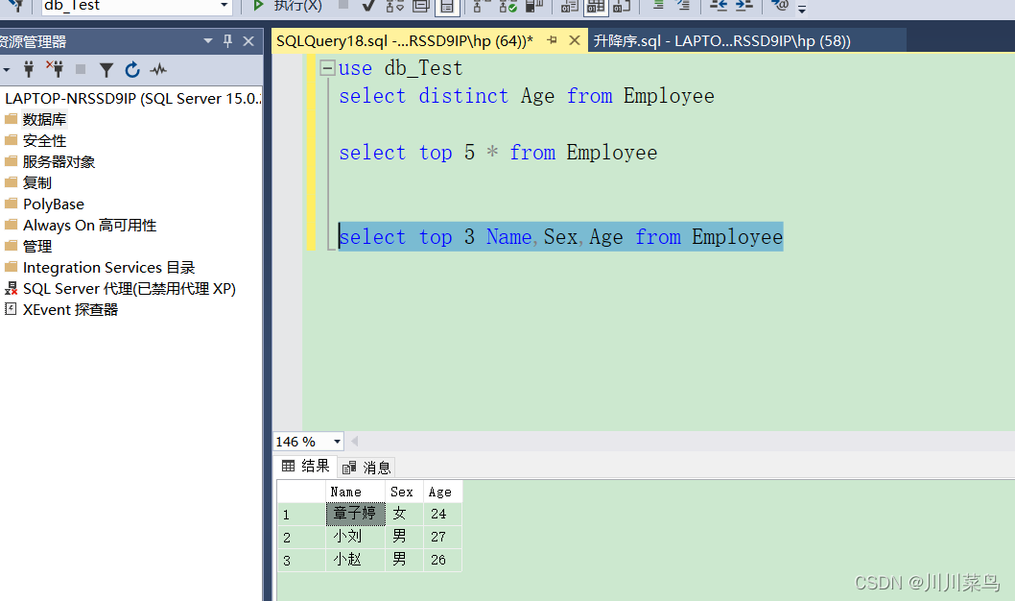Click the disabled cancel query icon beside Execute
This screenshot has height=601, width=1015.
click(x=343, y=5)
